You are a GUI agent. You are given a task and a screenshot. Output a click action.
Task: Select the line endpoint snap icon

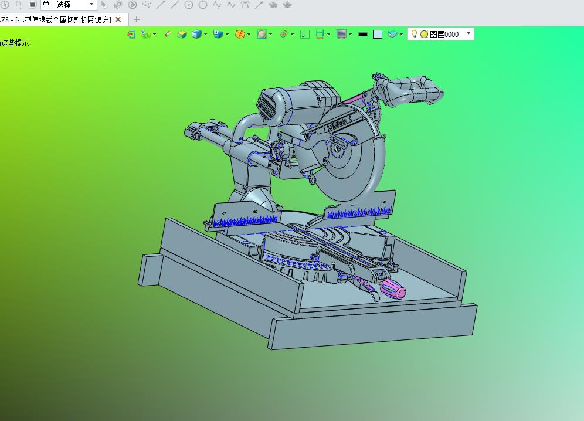[161, 5]
